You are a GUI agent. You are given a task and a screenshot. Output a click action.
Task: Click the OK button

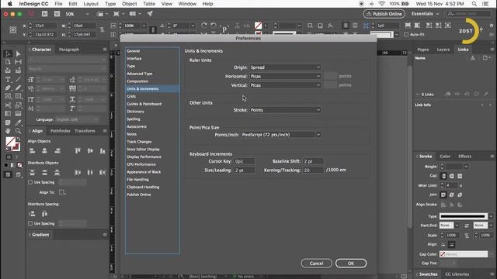[351, 263]
